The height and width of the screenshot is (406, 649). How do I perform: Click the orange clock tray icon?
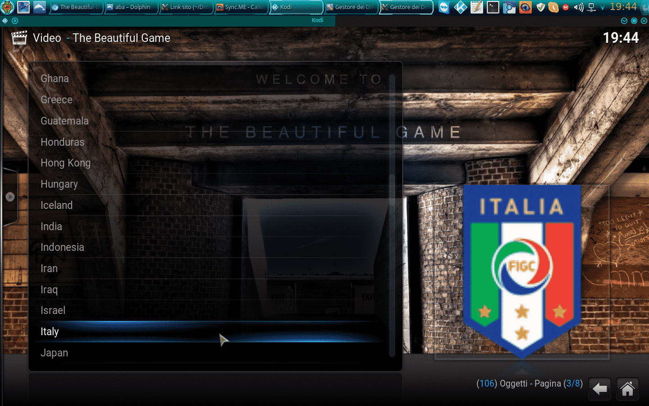[x=553, y=7]
